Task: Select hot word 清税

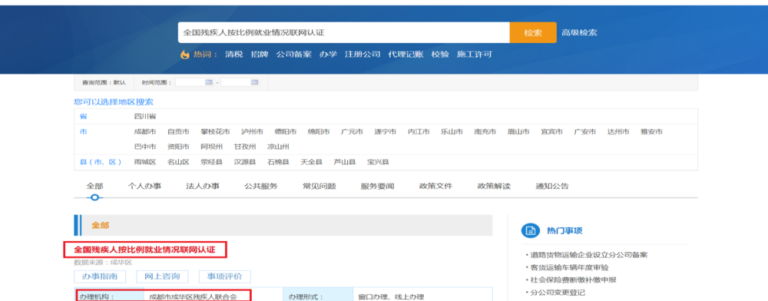Action: pos(233,55)
